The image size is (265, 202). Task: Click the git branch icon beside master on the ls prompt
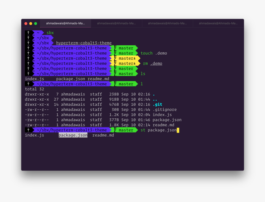(115, 74)
